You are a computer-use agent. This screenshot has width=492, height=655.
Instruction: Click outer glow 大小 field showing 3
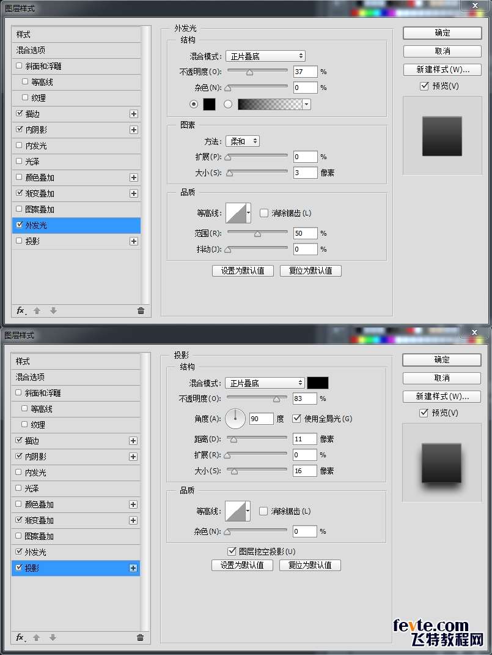coord(305,173)
